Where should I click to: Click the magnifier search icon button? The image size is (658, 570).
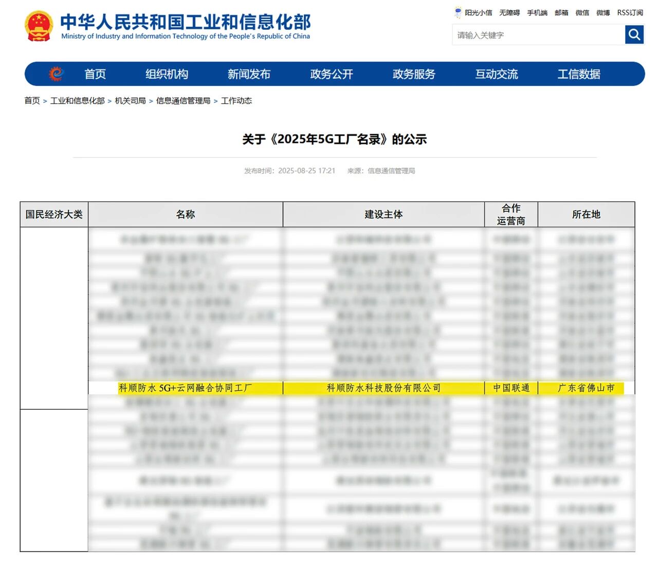634,35
